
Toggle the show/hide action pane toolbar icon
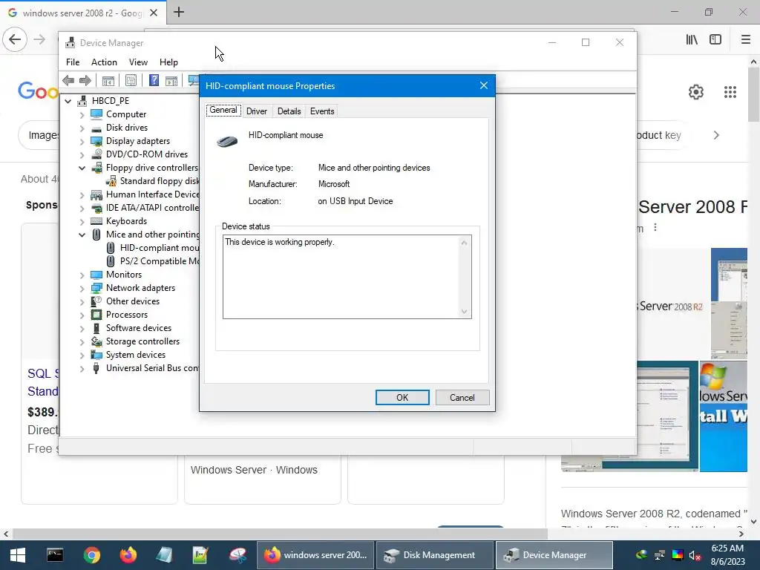click(171, 80)
